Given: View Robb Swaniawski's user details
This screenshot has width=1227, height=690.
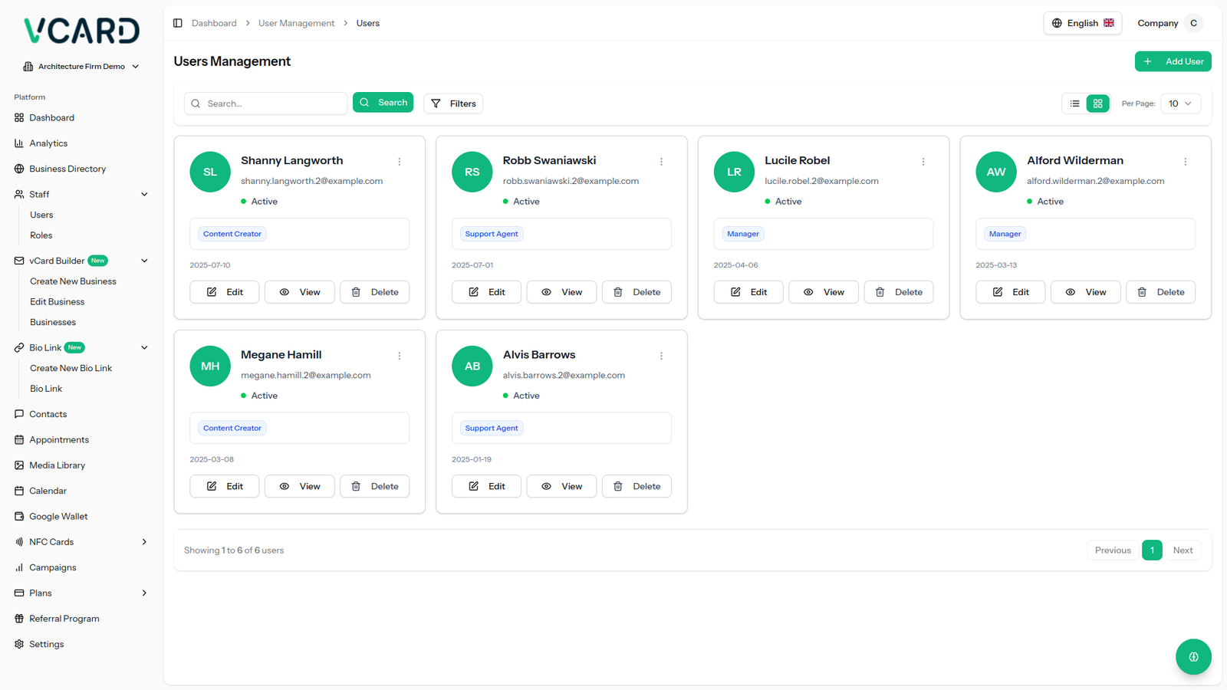Looking at the screenshot, I should 561,292.
